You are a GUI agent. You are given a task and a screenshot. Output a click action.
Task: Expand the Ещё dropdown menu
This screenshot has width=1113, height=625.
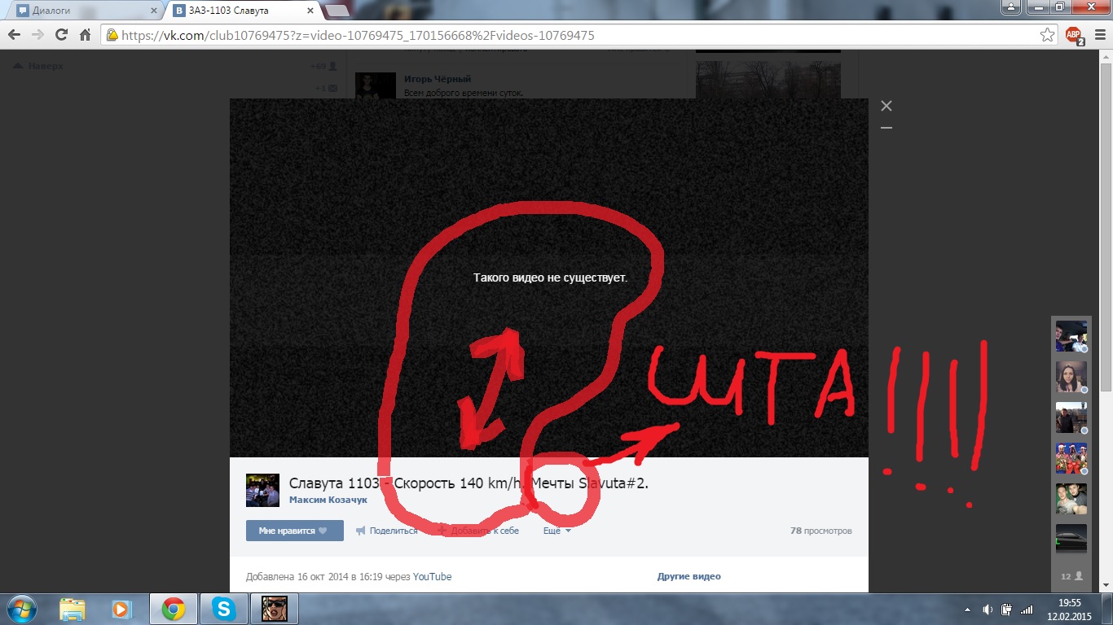[x=557, y=531]
